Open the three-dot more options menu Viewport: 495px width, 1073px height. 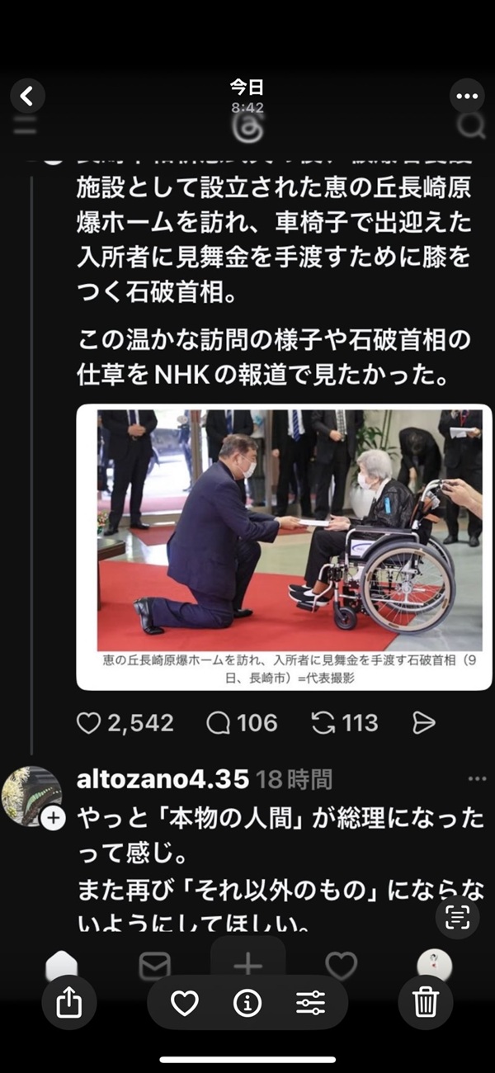click(467, 97)
